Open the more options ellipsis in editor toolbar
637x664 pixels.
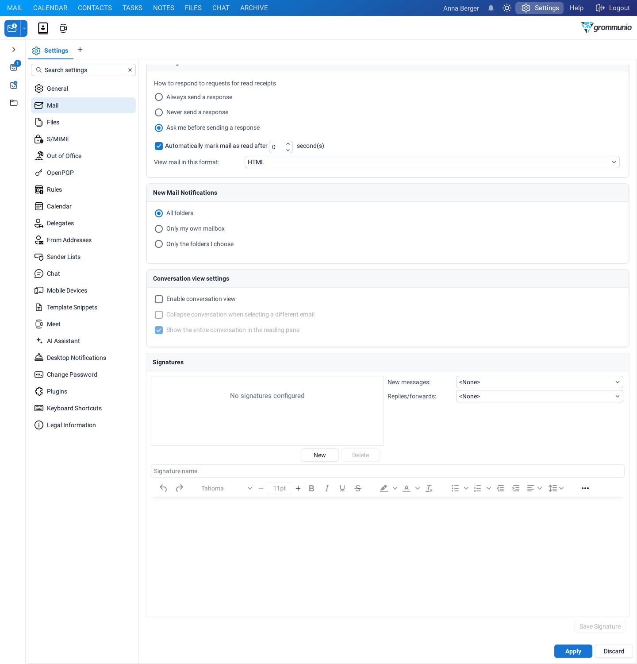pos(585,488)
